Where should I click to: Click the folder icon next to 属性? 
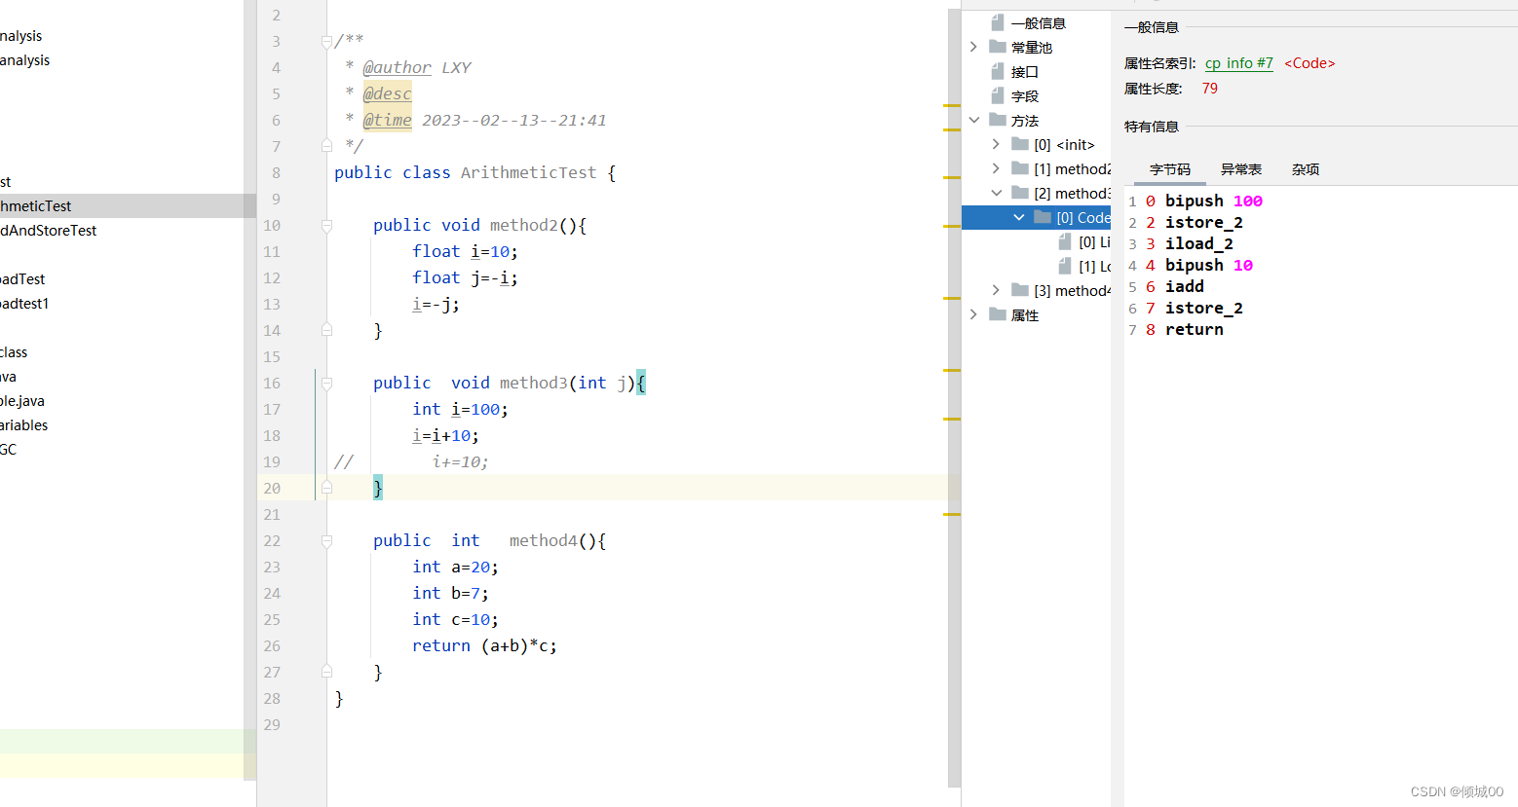click(998, 314)
